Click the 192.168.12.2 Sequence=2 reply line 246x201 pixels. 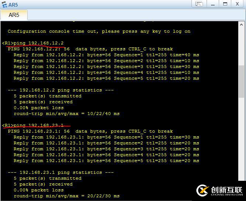coord(106,61)
